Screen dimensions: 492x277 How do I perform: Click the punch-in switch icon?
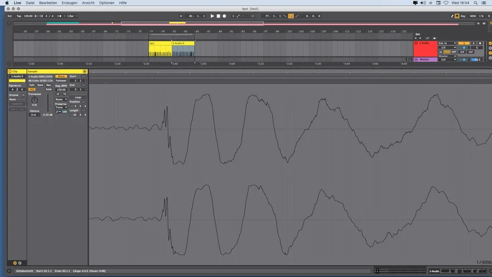pyautogui.click(x=285, y=16)
